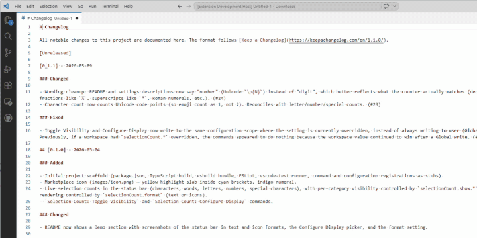Click '### Added' heading on line 20
Screen dimensions: 477x238
coord(51,163)
